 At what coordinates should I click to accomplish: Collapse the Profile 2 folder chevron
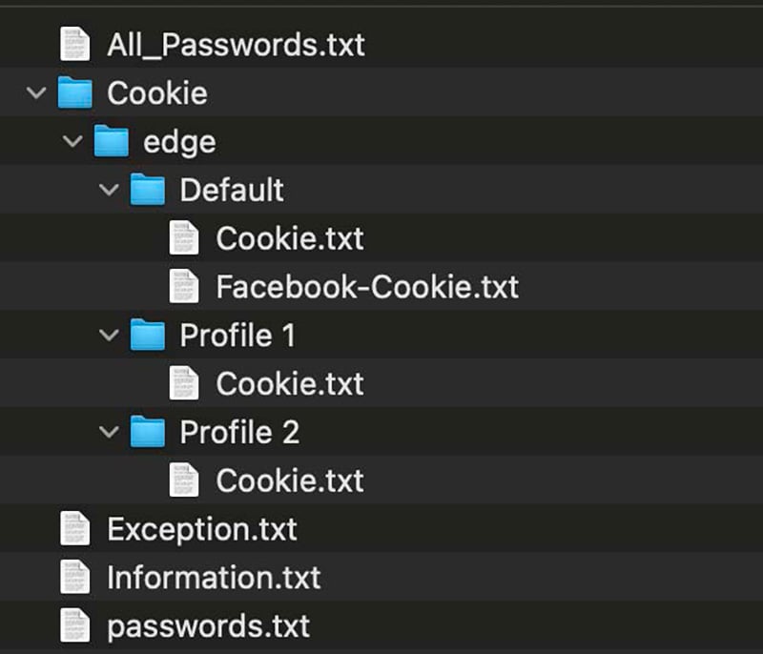109,432
